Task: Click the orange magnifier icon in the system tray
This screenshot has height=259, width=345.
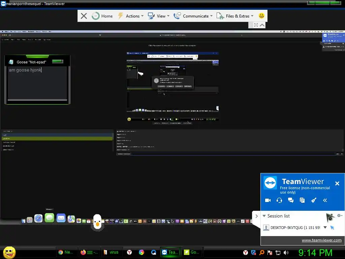Action: [261, 253]
